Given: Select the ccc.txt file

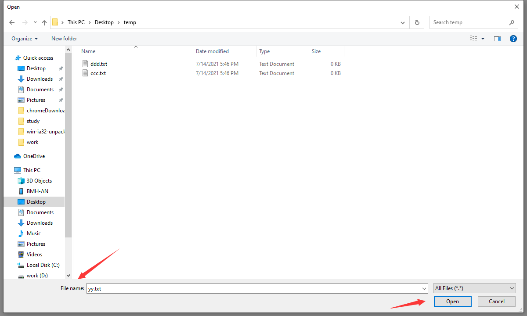Looking at the screenshot, I should pos(98,73).
